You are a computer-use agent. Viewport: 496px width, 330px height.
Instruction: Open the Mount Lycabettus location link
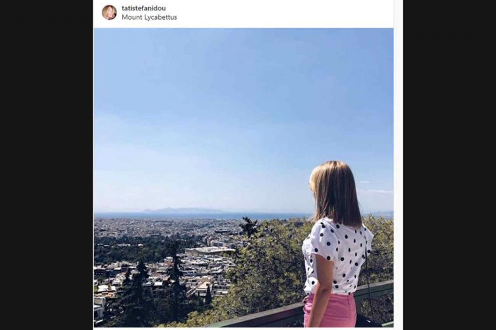coord(149,17)
